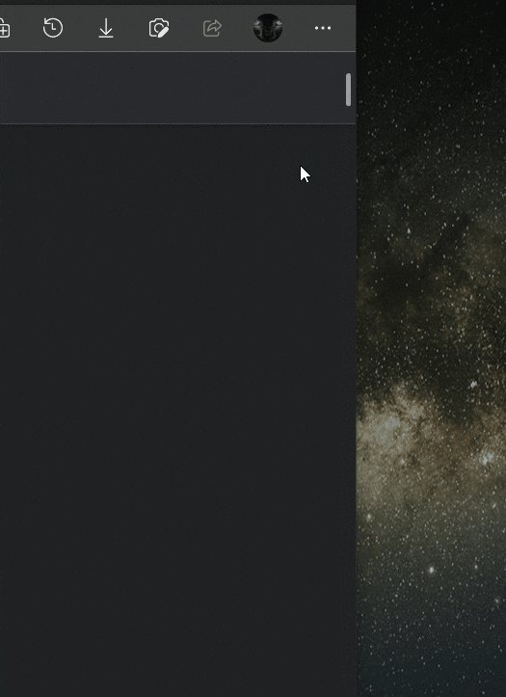
Task: Select the clock-with-arrow history toolbar button
Action: click(53, 28)
